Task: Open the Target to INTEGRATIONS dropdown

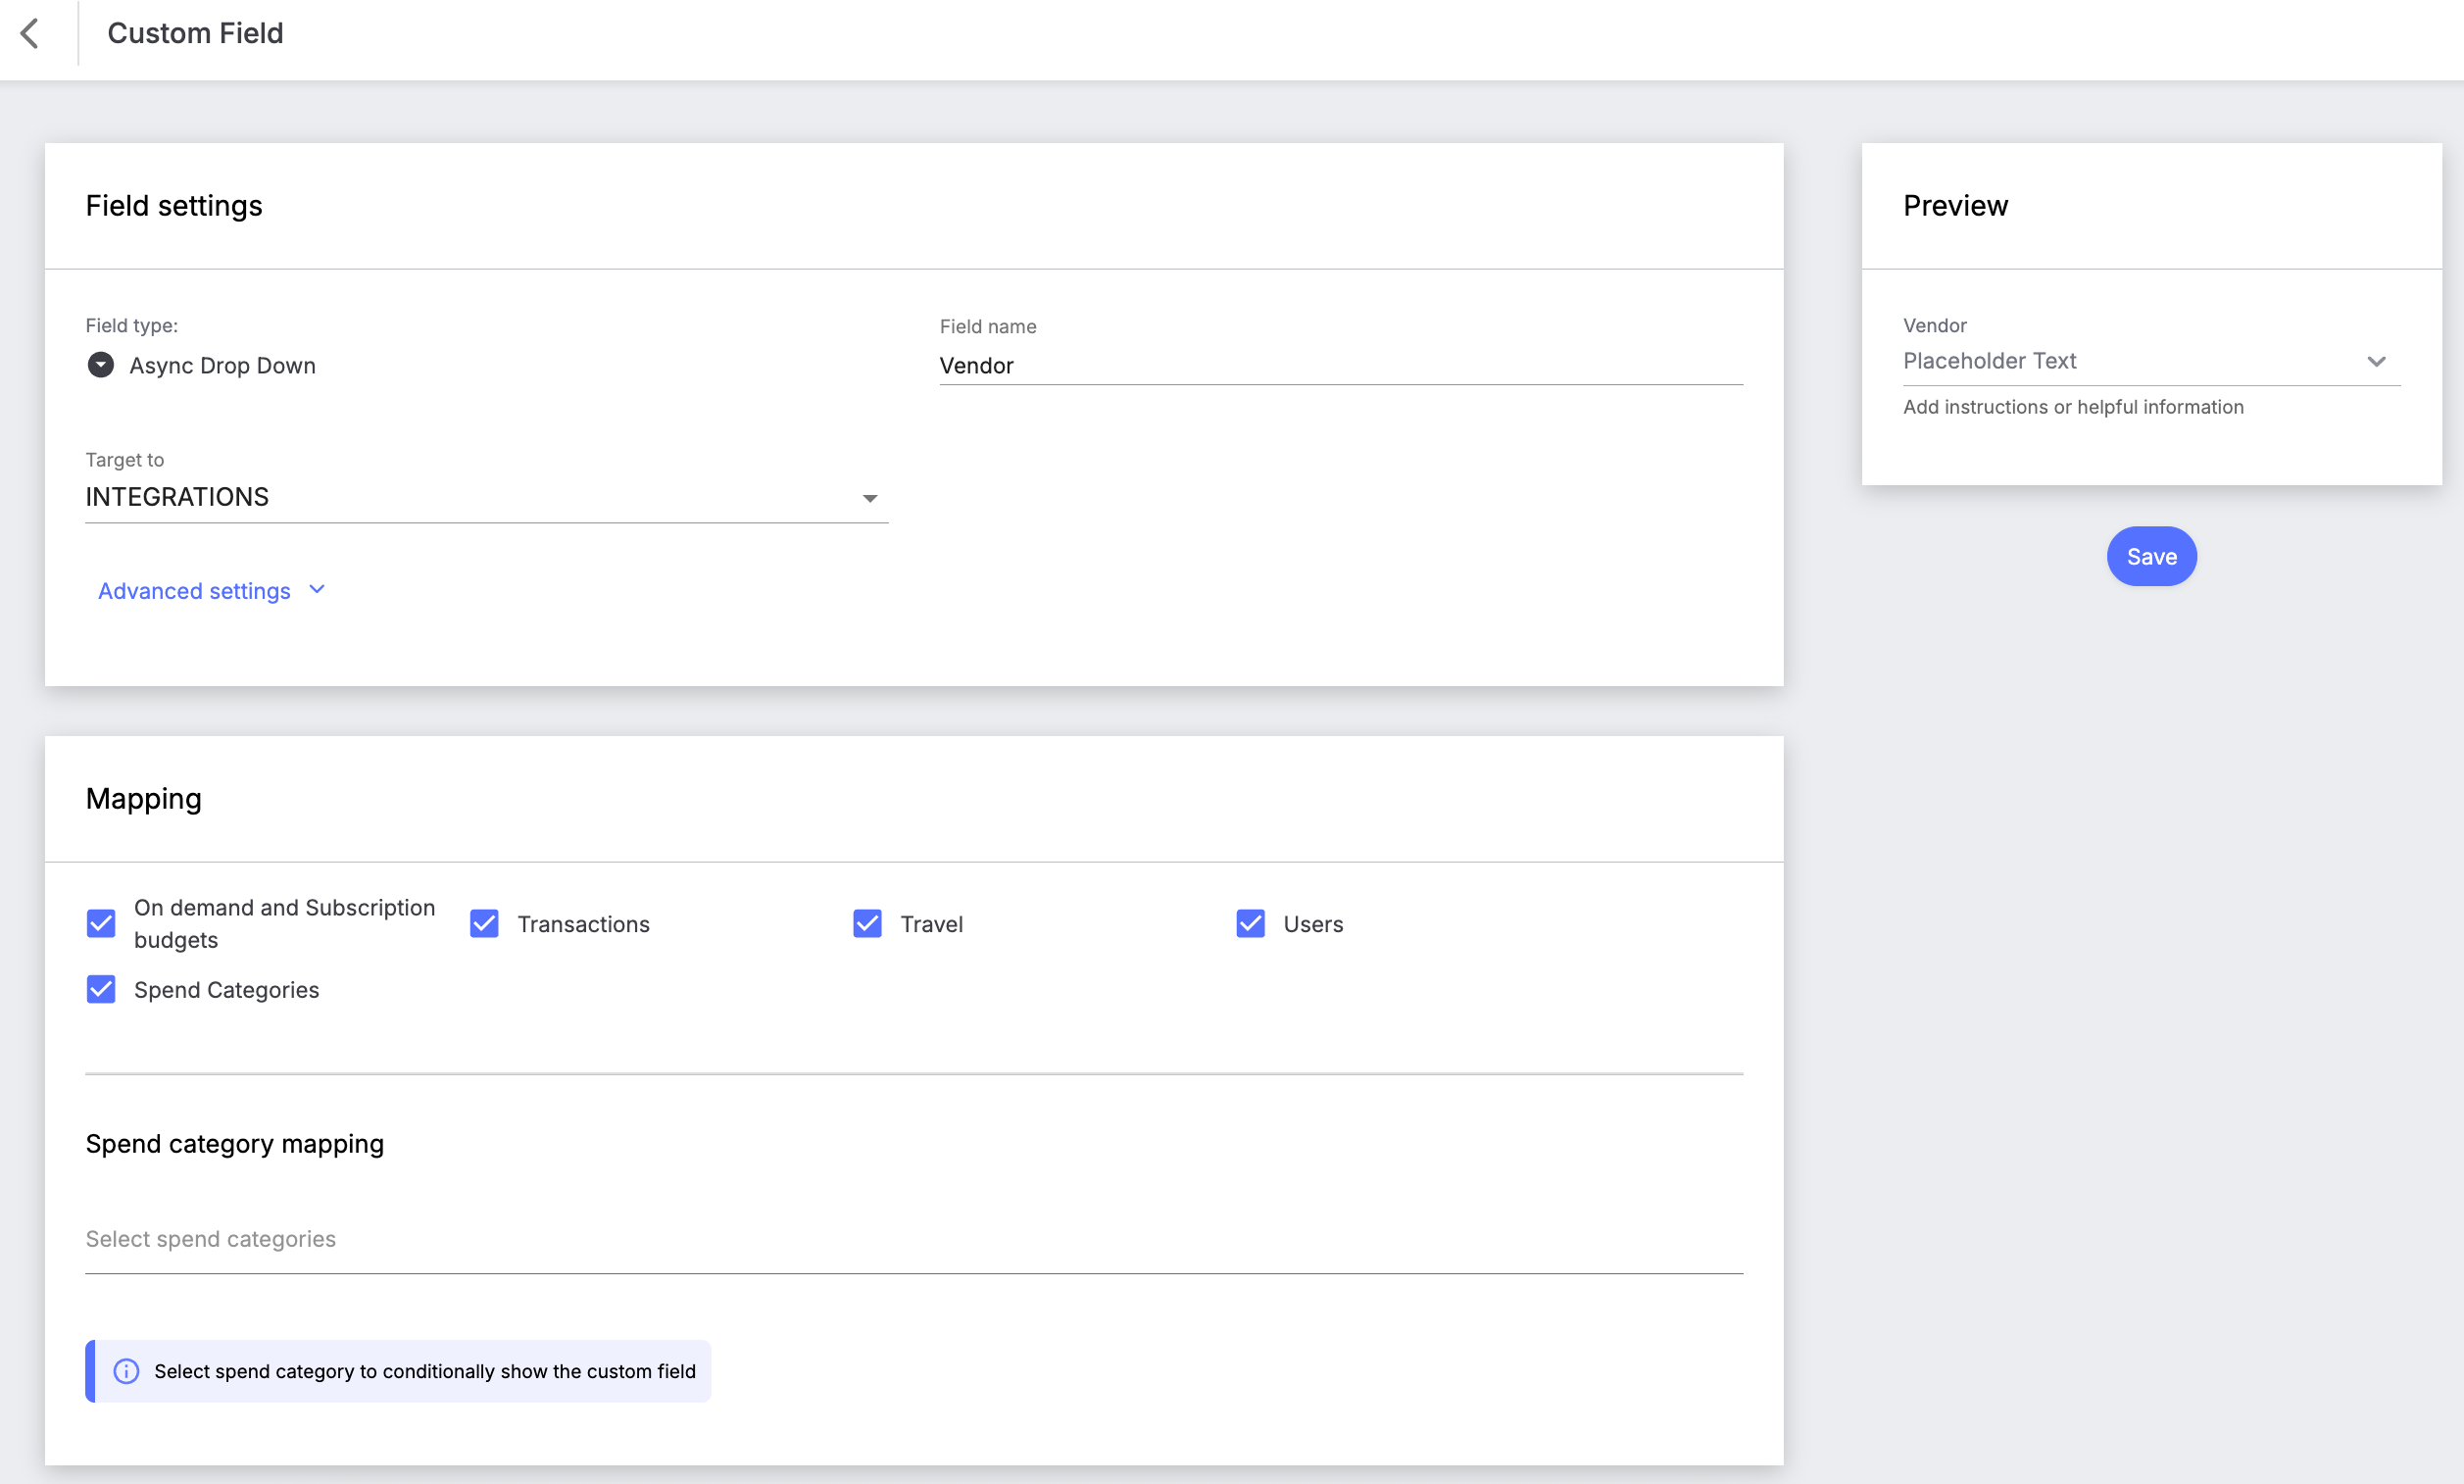Action: tap(487, 497)
